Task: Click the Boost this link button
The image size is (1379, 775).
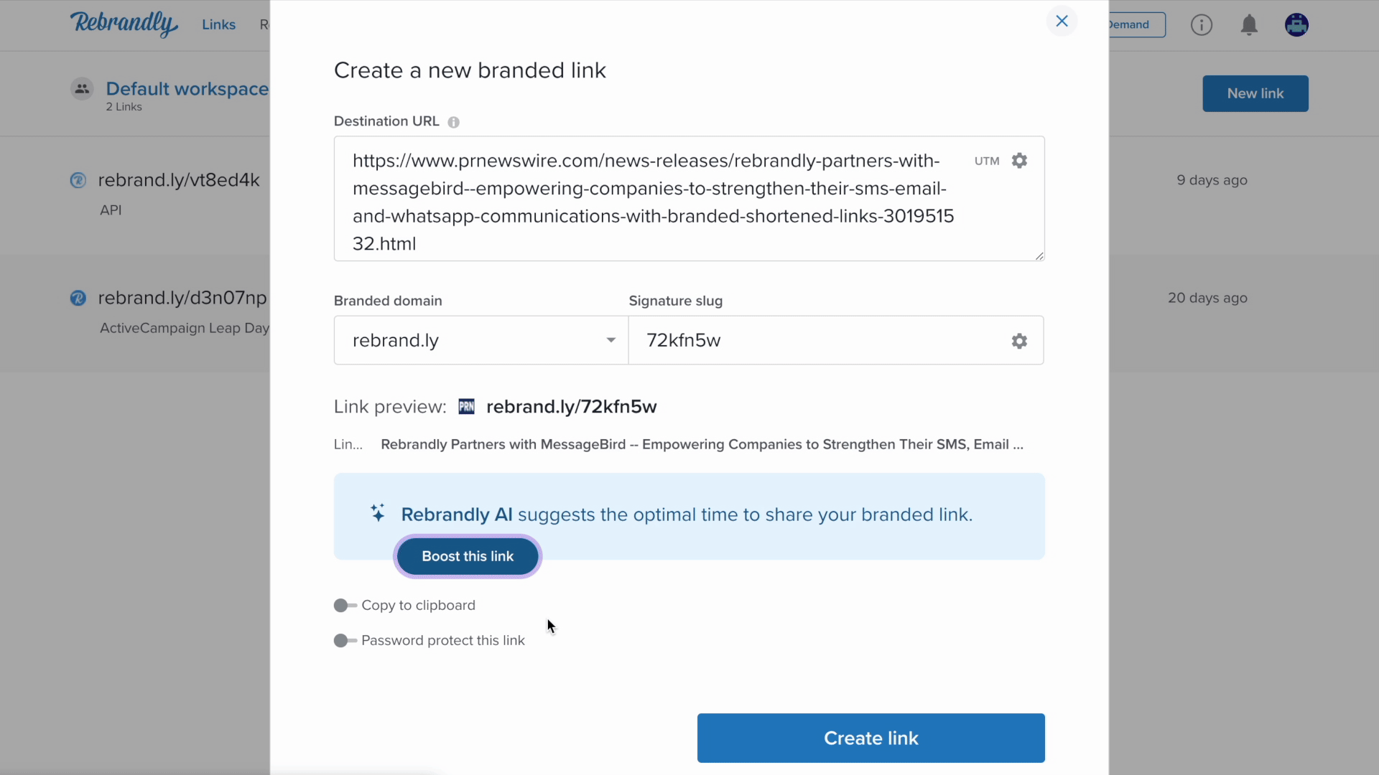Action: click(468, 556)
